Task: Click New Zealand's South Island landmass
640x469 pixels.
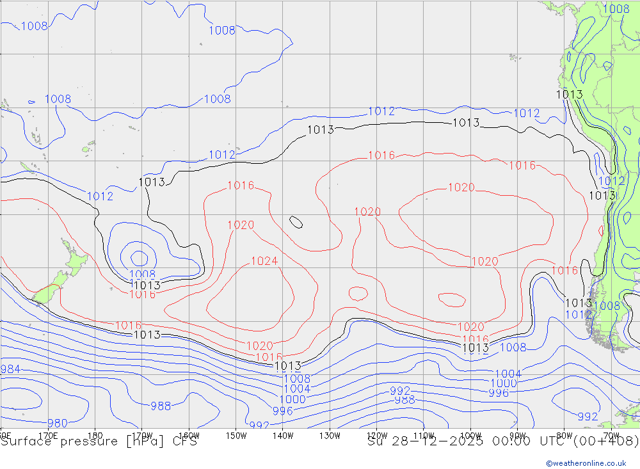Action: (x=51, y=289)
